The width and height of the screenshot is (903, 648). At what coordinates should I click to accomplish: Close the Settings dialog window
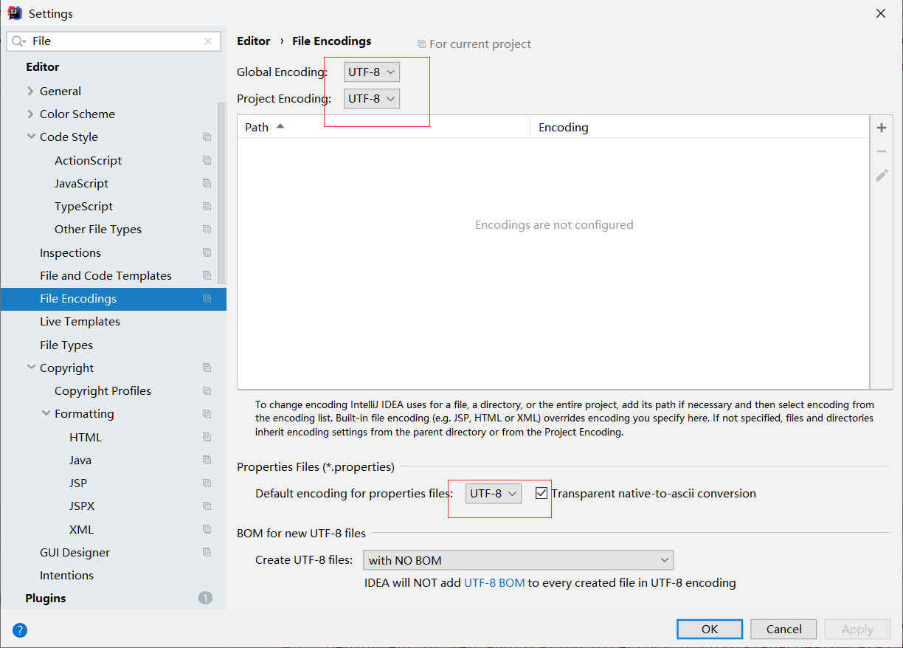coord(880,13)
